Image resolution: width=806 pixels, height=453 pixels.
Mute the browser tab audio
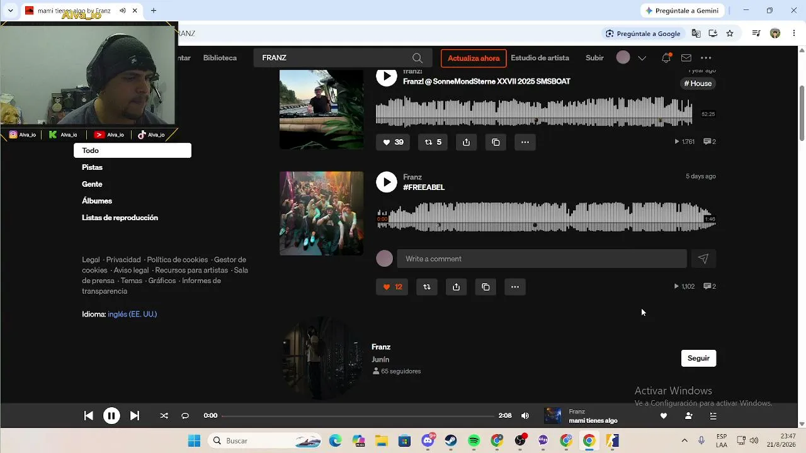pyautogui.click(x=123, y=11)
